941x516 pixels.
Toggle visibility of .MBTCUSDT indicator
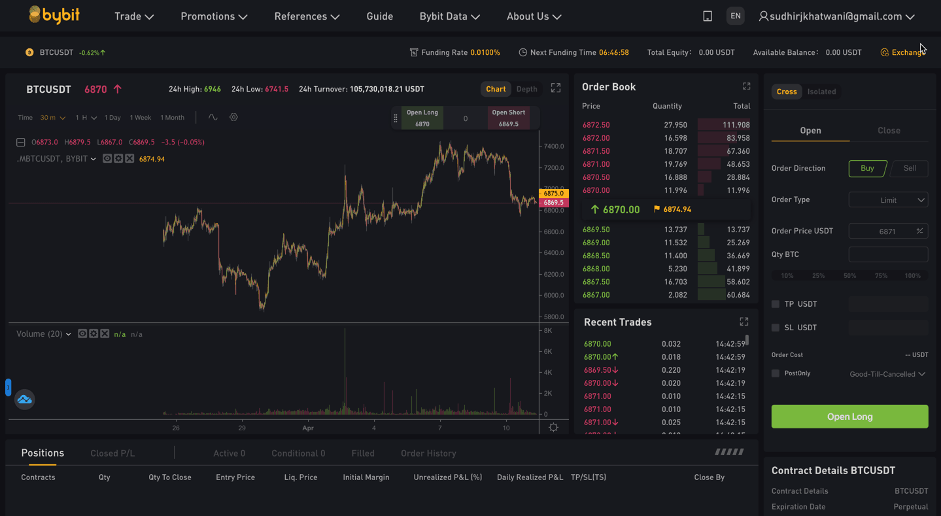(107, 158)
